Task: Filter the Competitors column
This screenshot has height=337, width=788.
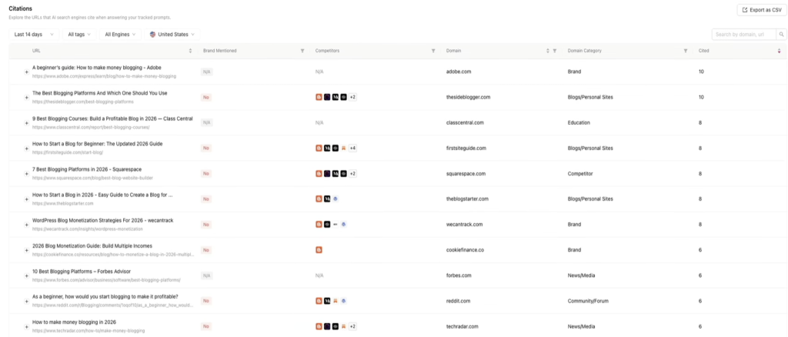Action: (433, 51)
